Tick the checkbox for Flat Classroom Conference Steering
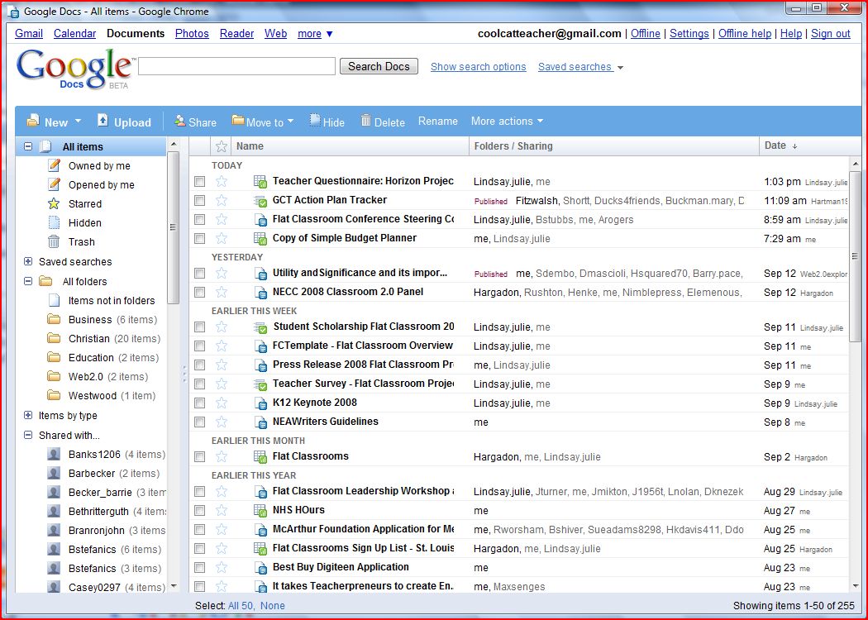Image resolution: width=868 pixels, height=620 pixels. click(x=200, y=220)
